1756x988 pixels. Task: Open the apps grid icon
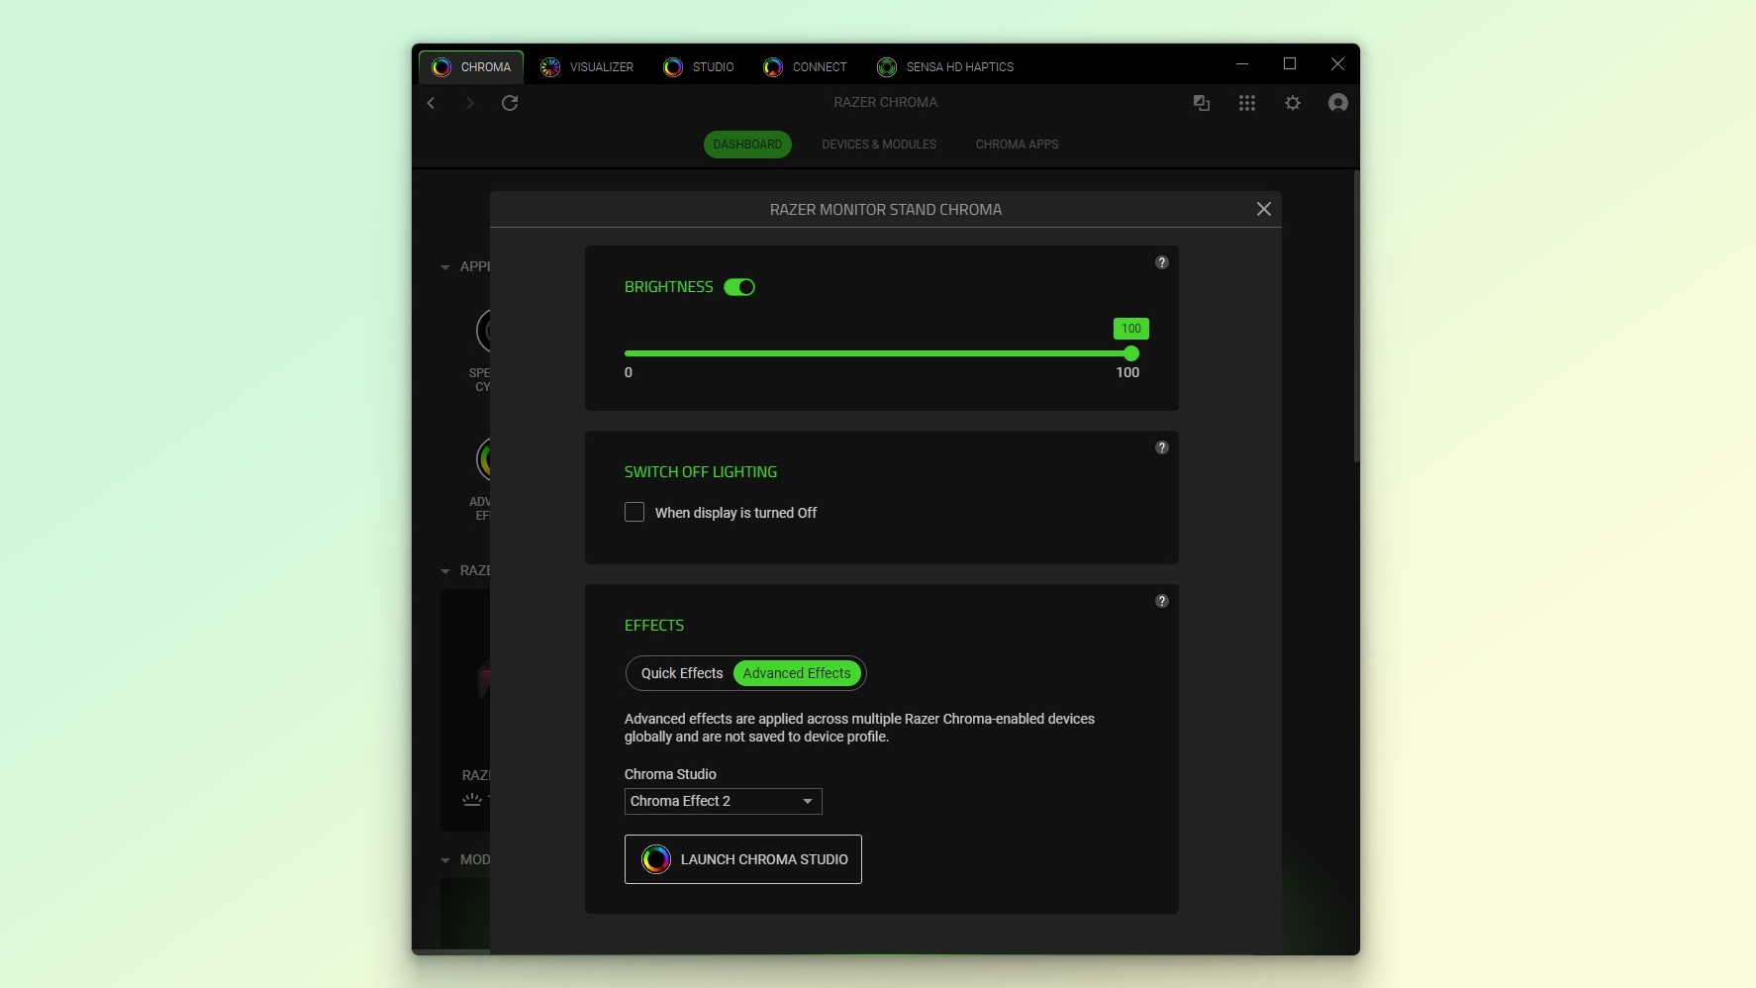pos(1247,103)
